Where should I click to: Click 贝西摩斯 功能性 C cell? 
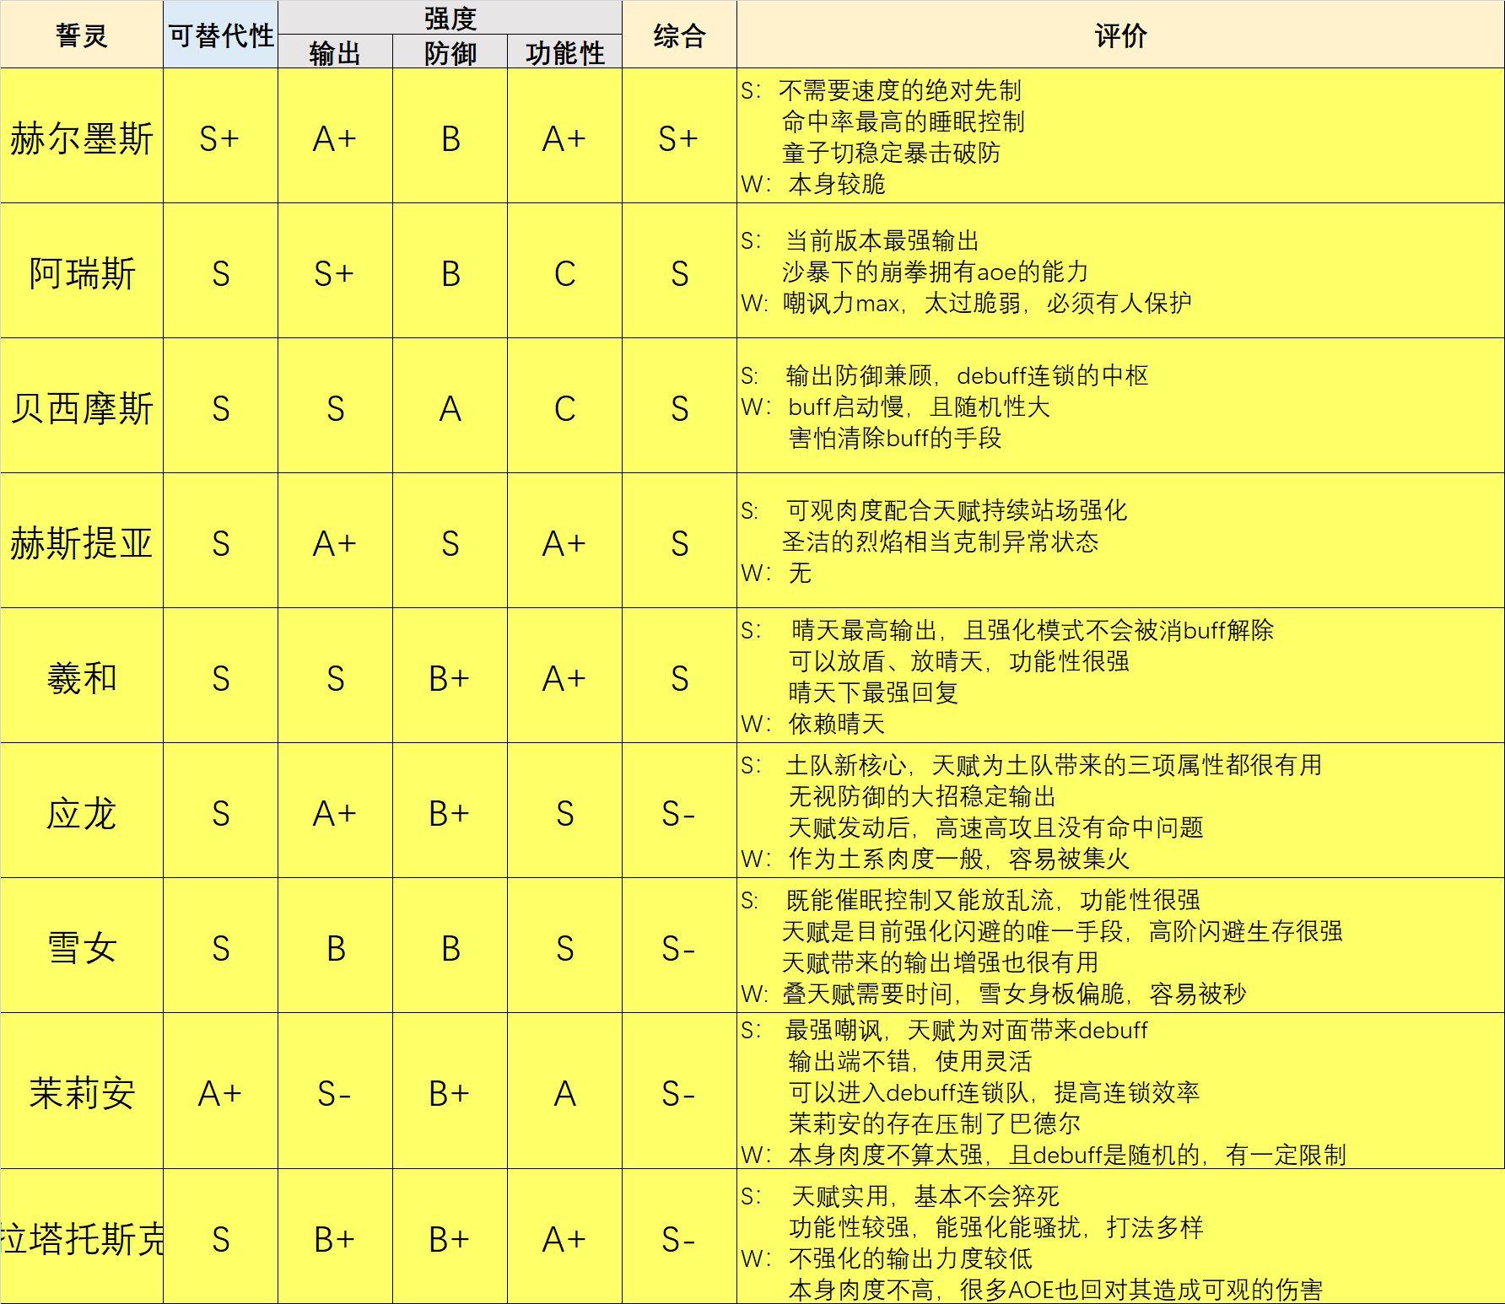564,406
